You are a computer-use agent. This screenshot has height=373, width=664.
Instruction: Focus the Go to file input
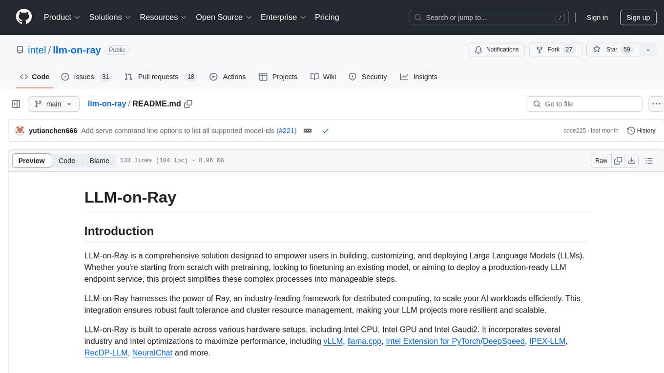(x=584, y=104)
